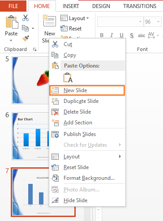Toggle Italic formatting
The width and height of the screenshot is (163, 221).
[x=112, y=35]
